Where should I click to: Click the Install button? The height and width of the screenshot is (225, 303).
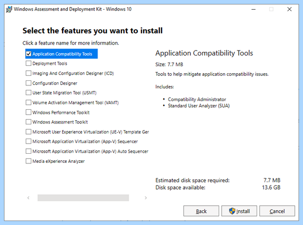pyautogui.click(x=239, y=211)
